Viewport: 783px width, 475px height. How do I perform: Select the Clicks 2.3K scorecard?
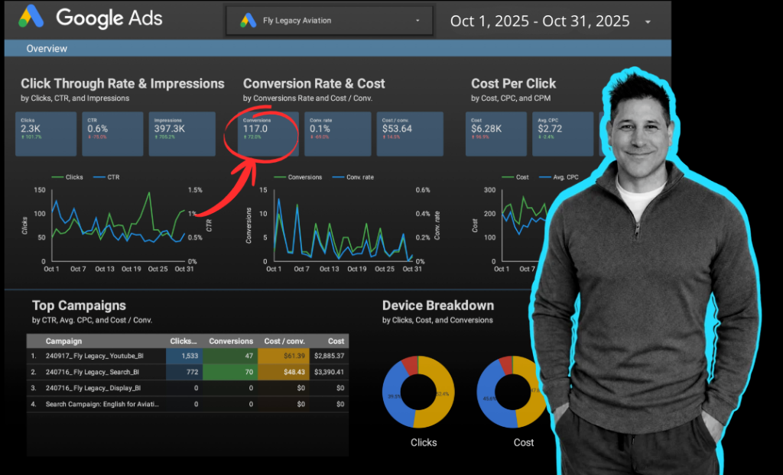(x=46, y=134)
